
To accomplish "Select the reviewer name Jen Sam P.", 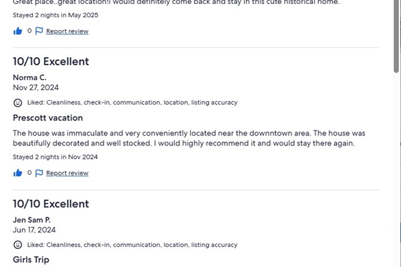I will coord(31,220).
